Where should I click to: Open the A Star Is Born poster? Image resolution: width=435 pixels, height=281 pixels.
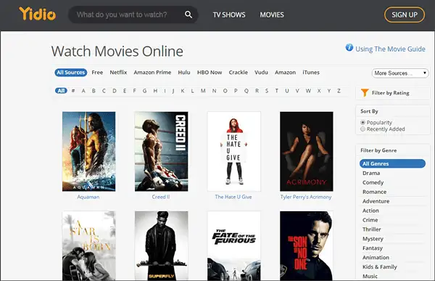click(x=88, y=245)
